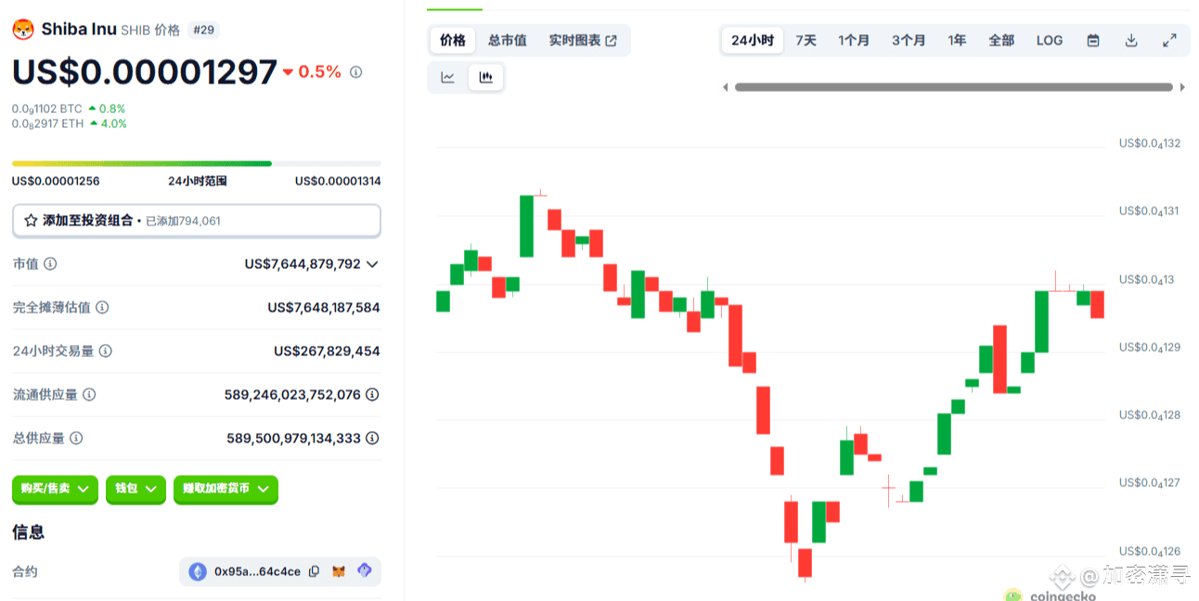Open info icon after 589,500,979,134,333 value
The image size is (1199, 601).
[x=372, y=438]
